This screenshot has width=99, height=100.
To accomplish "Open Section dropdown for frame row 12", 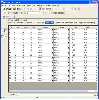I will [69, 58].
